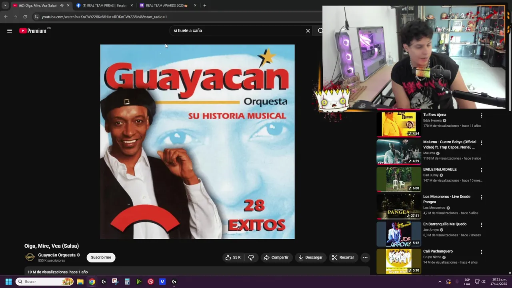The image size is (512, 288).
Task: Play Joe Arroyo En Barranquilla thumbnail
Action: click(x=399, y=234)
